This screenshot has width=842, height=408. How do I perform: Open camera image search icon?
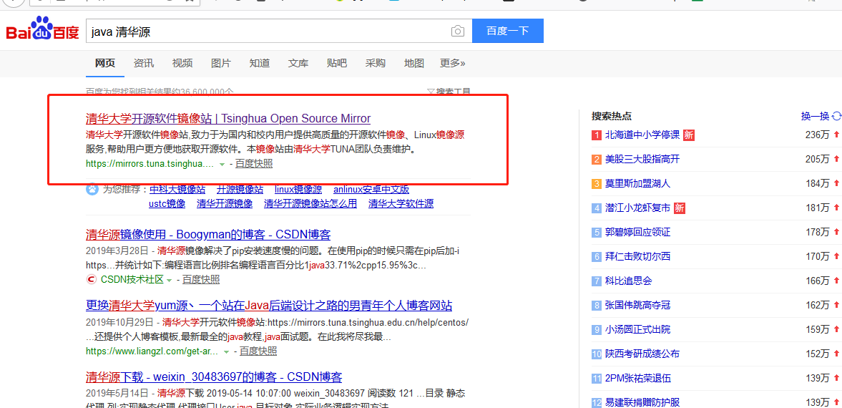(x=458, y=31)
